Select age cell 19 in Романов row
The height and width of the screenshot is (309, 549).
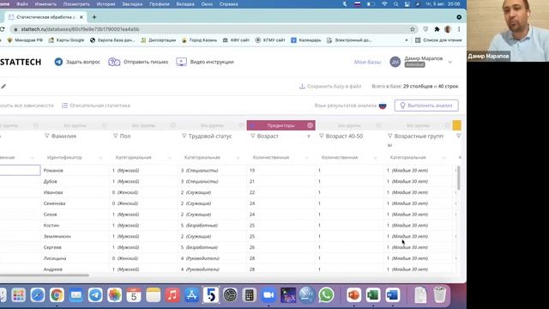pyautogui.click(x=281, y=170)
